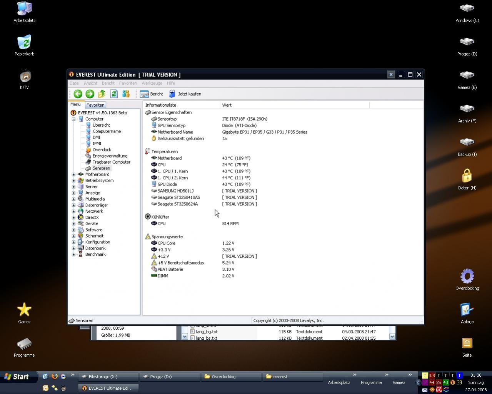Screen dimensions: 492x394
Task: Open the locked Daten (H) drive icon
Action: pyautogui.click(x=467, y=179)
